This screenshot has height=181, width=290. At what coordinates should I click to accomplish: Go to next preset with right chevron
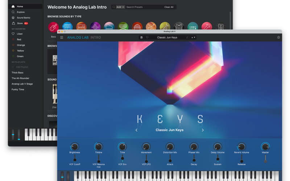(x=203, y=130)
